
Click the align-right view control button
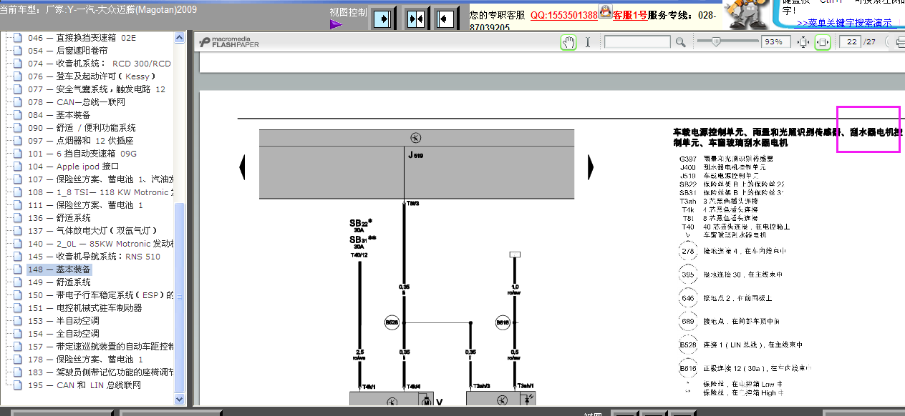point(383,19)
